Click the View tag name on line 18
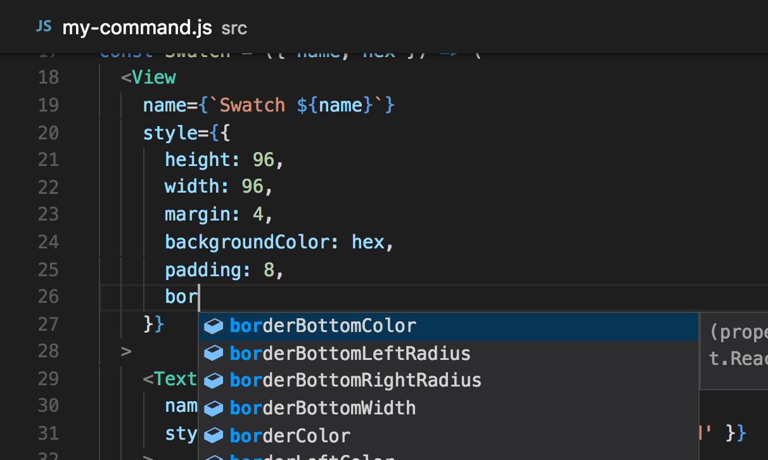 (x=153, y=78)
